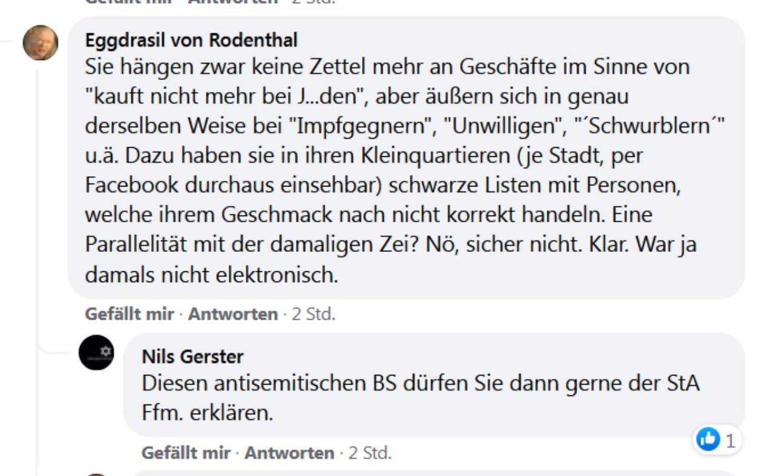This screenshot has height=476, width=775.
Task: Click the cut-off Antworten link at top edge
Action: click(x=233, y=2)
